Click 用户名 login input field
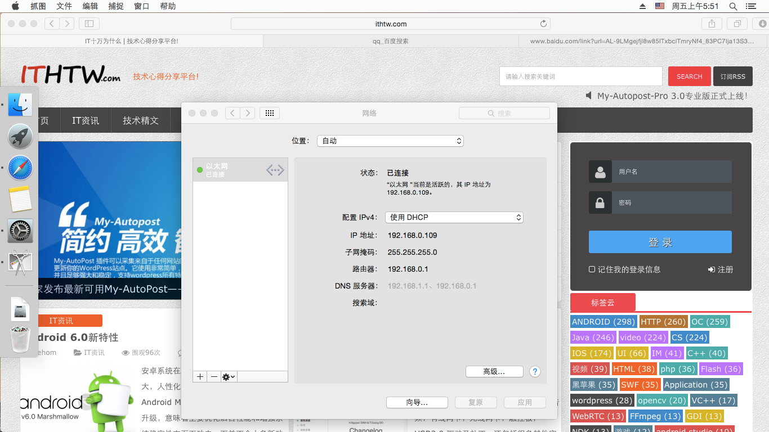Screen dimensions: 769x432 pyautogui.click(x=672, y=172)
